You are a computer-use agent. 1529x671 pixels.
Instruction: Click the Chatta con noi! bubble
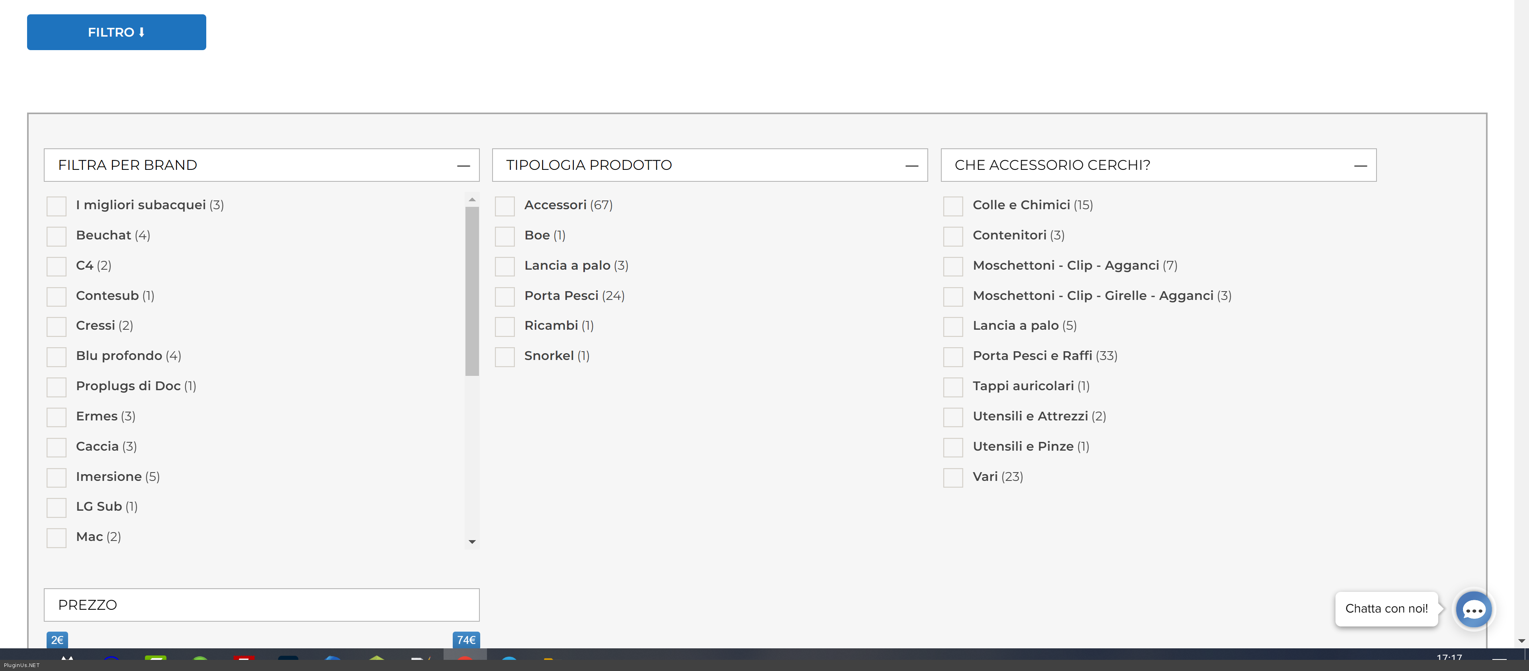(x=1386, y=609)
